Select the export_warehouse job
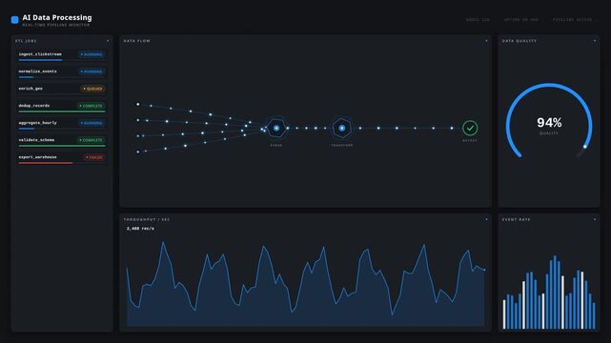This screenshot has height=343, width=611. 62,158
